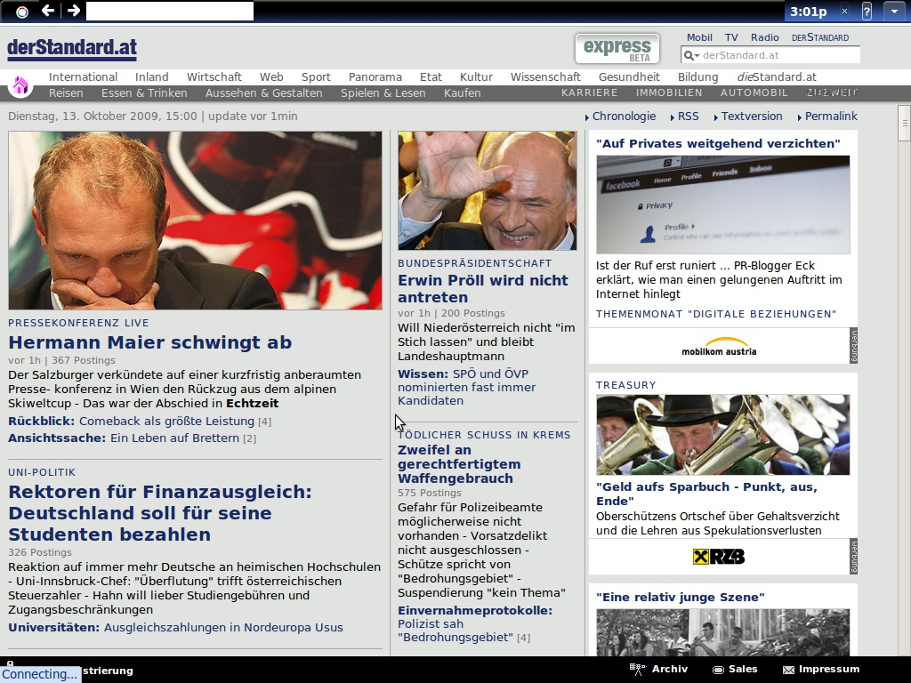Image resolution: width=911 pixels, height=683 pixels.
Task: Open the Hermann Maier photo
Action: pos(195,221)
